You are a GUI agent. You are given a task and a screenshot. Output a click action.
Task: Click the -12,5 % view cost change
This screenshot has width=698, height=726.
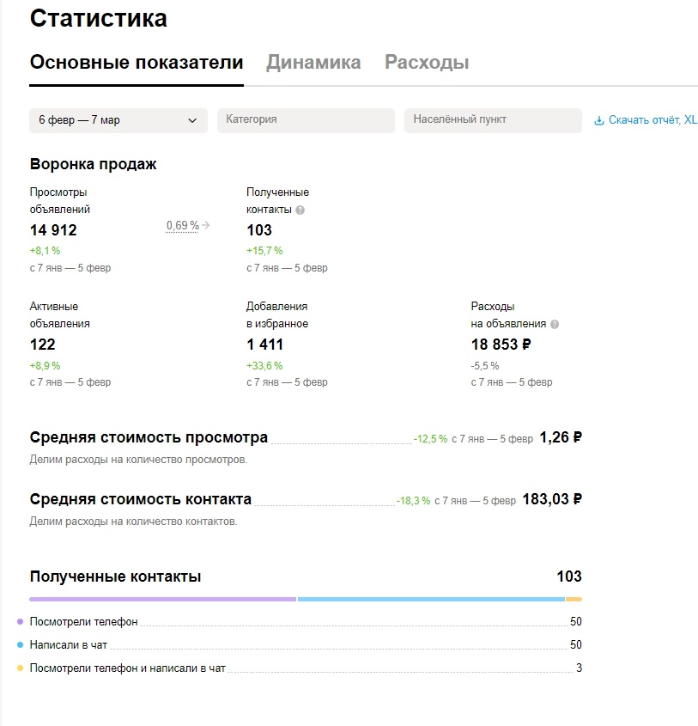[430, 439]
